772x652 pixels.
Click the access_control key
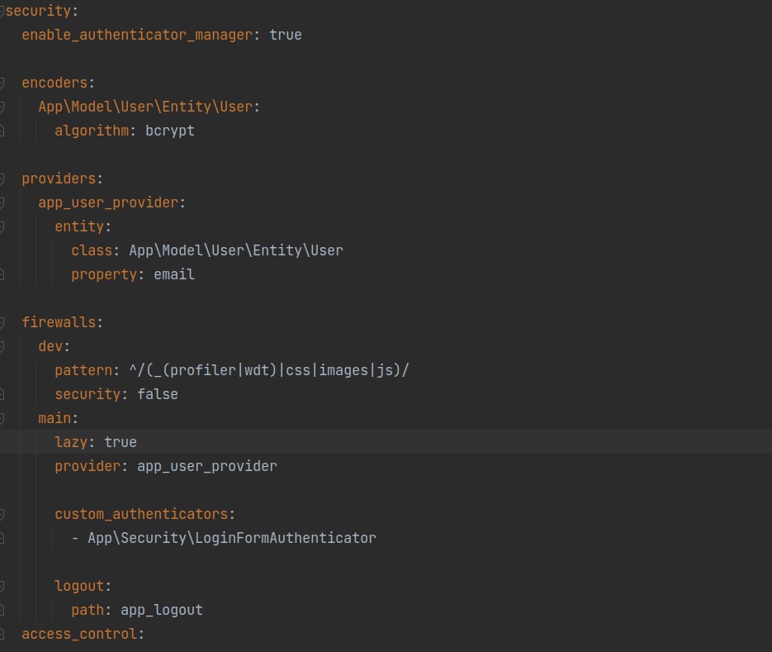coord(79,634)
